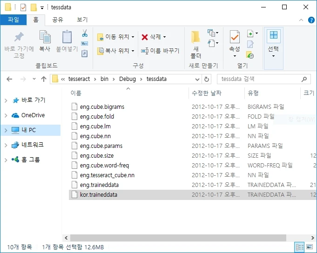
Task: Click the New Folder (새 폴더) icon
Action: [x=196, y=38]
